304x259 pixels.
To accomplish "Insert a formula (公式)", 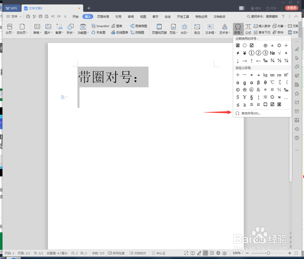I will click(248, 29).
